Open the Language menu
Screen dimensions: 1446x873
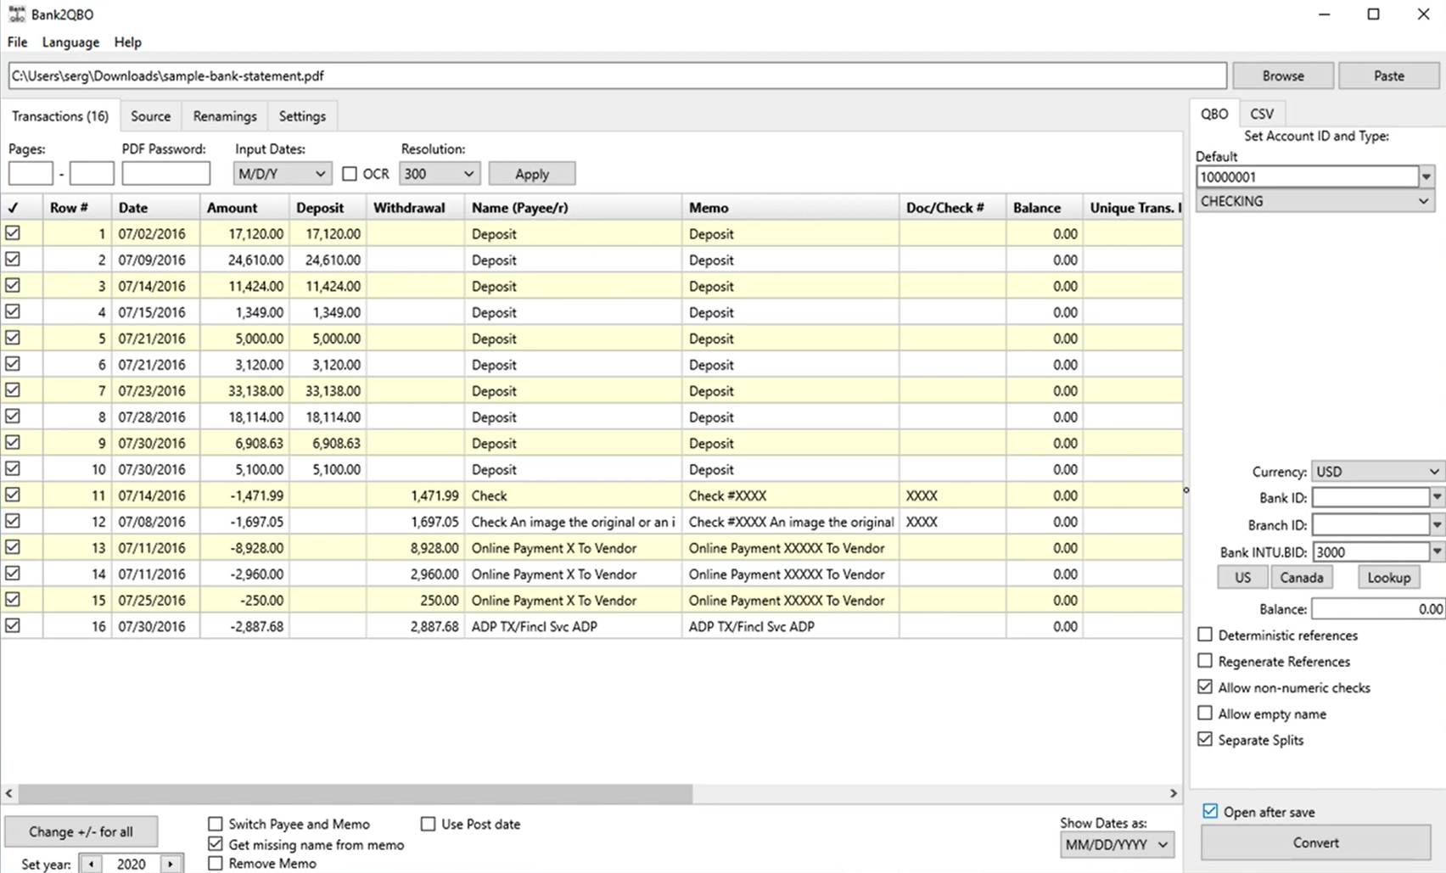[x=70, y=42]
